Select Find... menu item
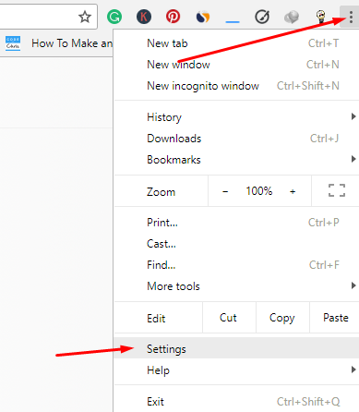Screen dimensions: 359x412 236,265
